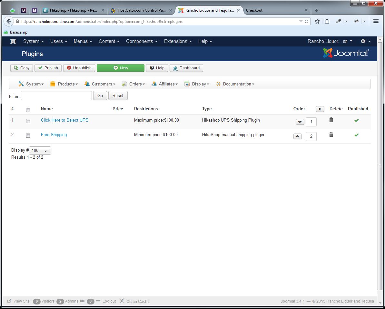
Task: Open the Click Here to Select UPS link
Action: 64,120
